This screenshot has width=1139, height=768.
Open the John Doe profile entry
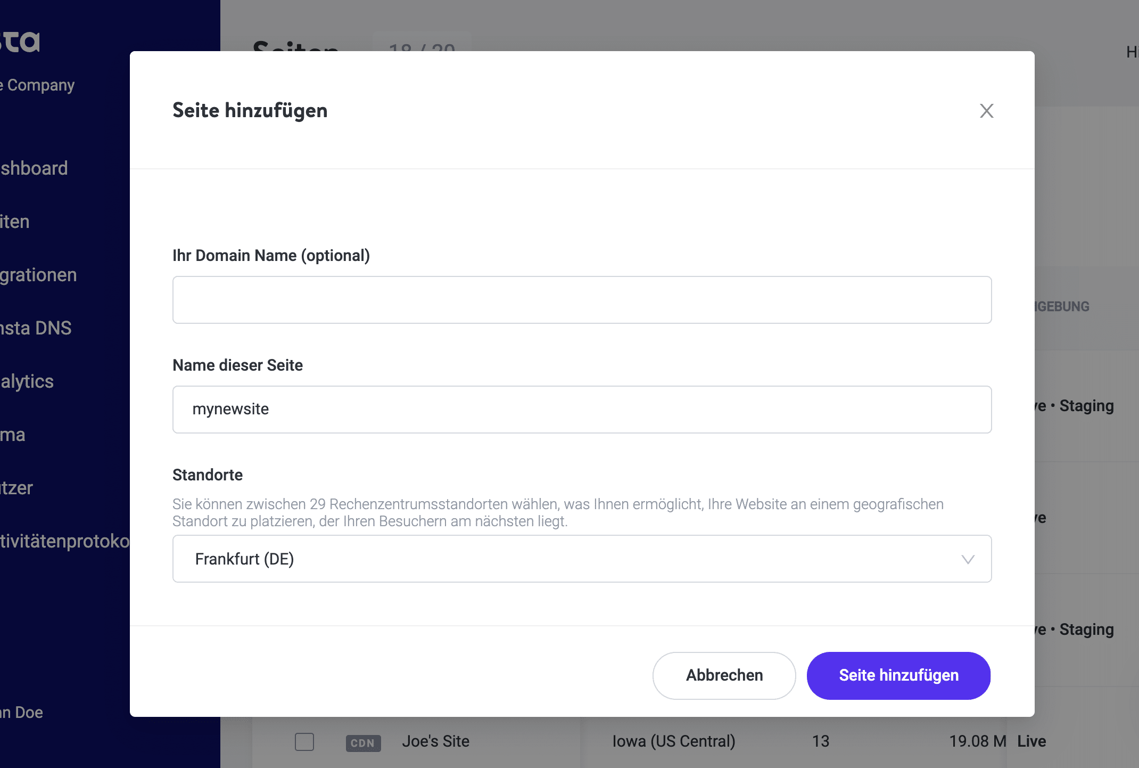coord(21,712)
